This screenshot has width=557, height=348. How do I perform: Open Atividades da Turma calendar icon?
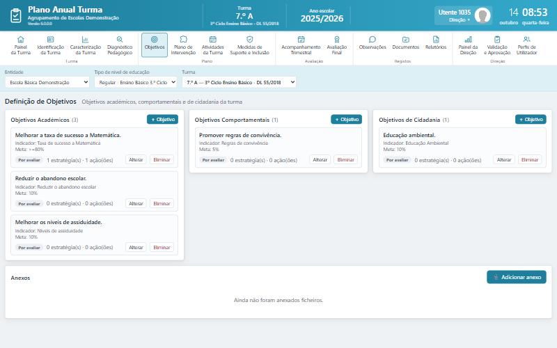click(x=213, y=39)
